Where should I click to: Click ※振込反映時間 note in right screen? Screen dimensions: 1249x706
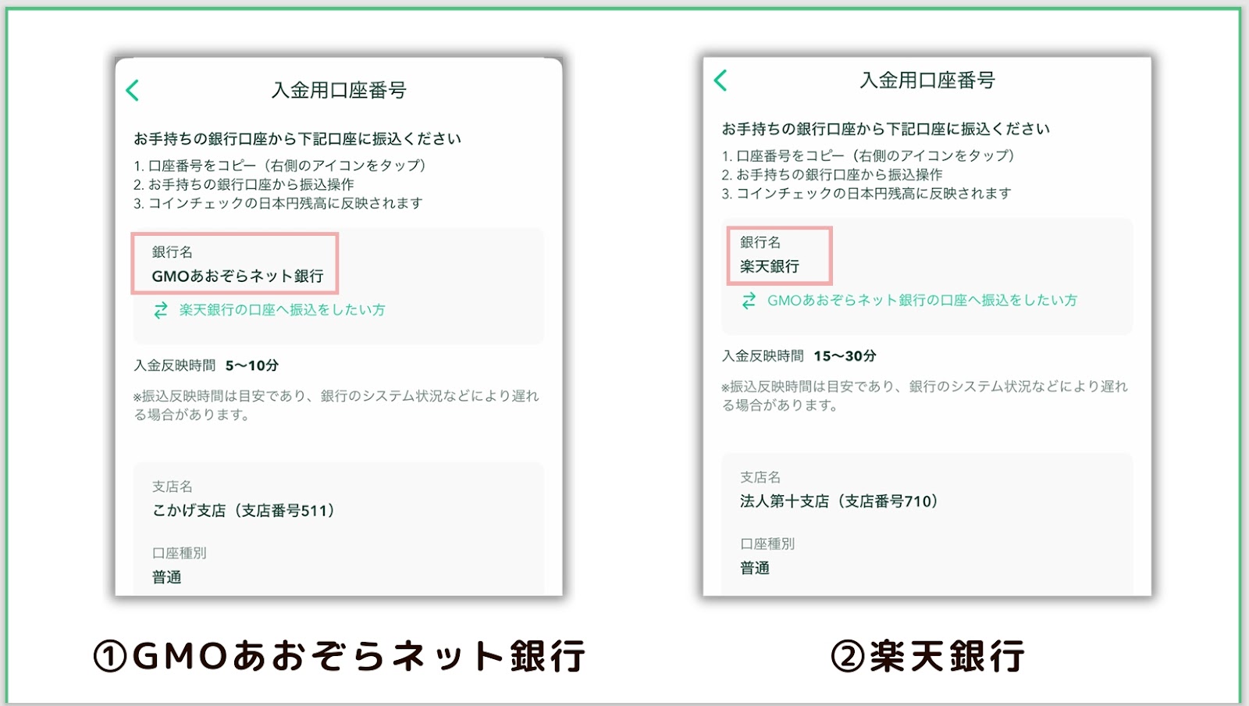point(925,396)
